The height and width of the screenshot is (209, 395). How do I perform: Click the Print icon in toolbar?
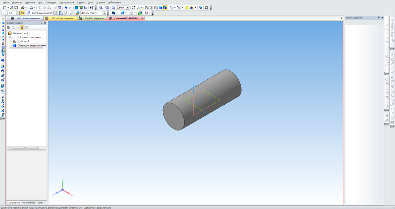tap(22, 8)
